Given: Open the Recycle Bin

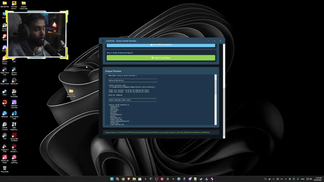Looking at the screenshot, I should (x=5, y=169).
